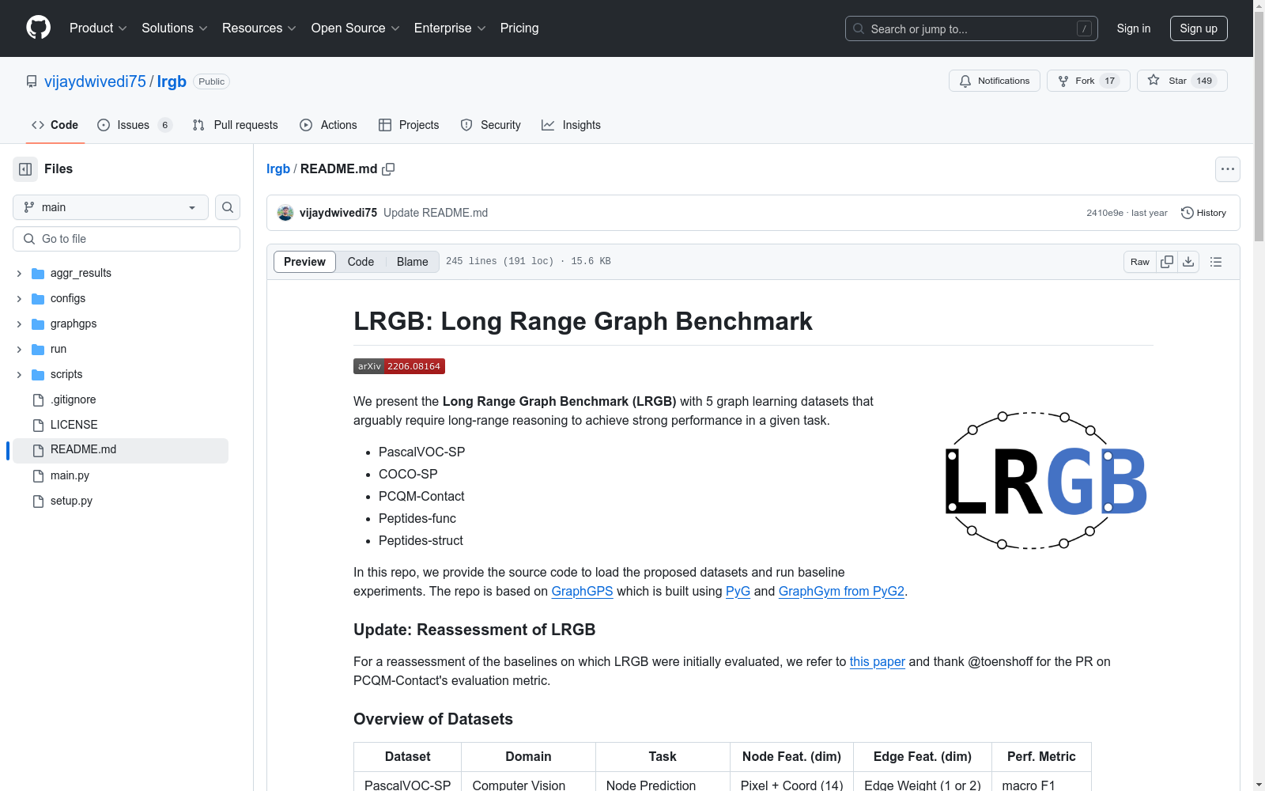Click the Sign up button
Image resolution: width=1265 pixels, height=791 pixels.
[x=1198, y=28]
